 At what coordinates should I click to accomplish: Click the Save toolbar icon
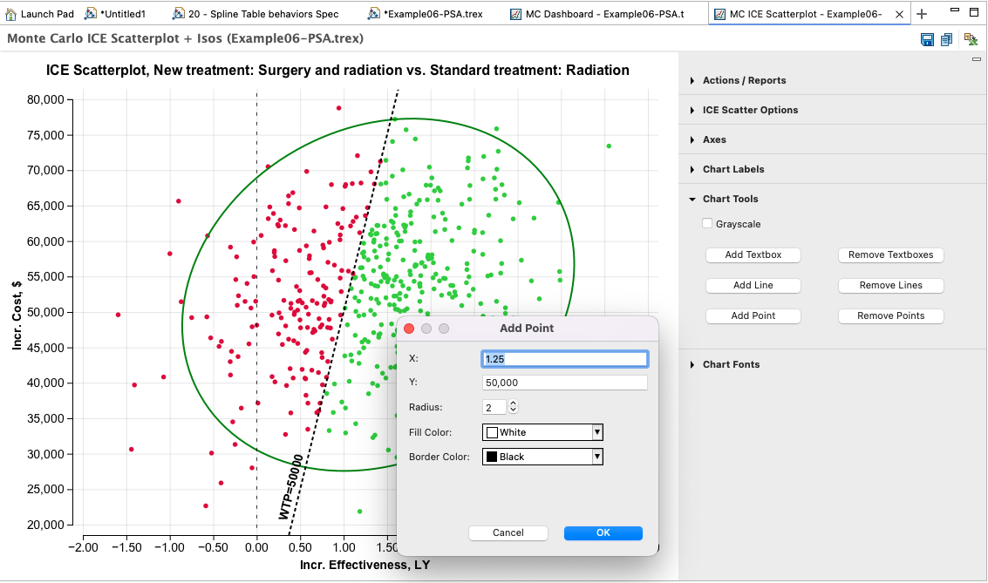coord(927,39)
